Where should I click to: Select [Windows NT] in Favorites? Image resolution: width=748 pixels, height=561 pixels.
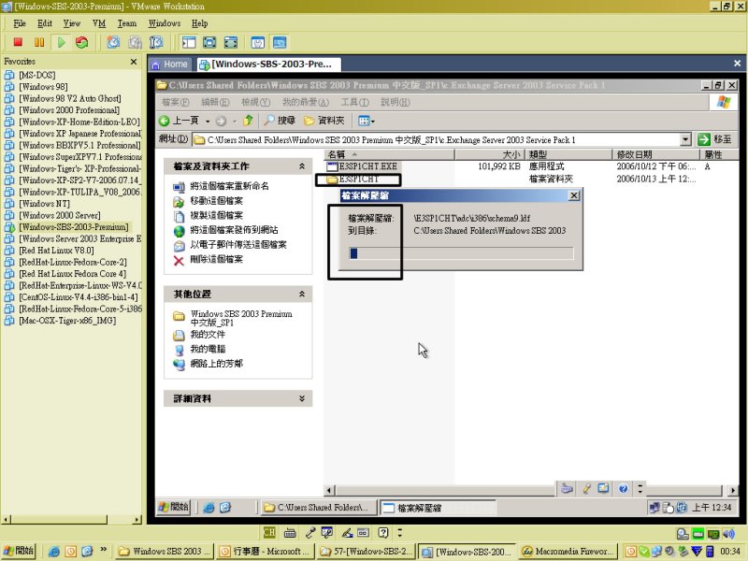(44, 204)
